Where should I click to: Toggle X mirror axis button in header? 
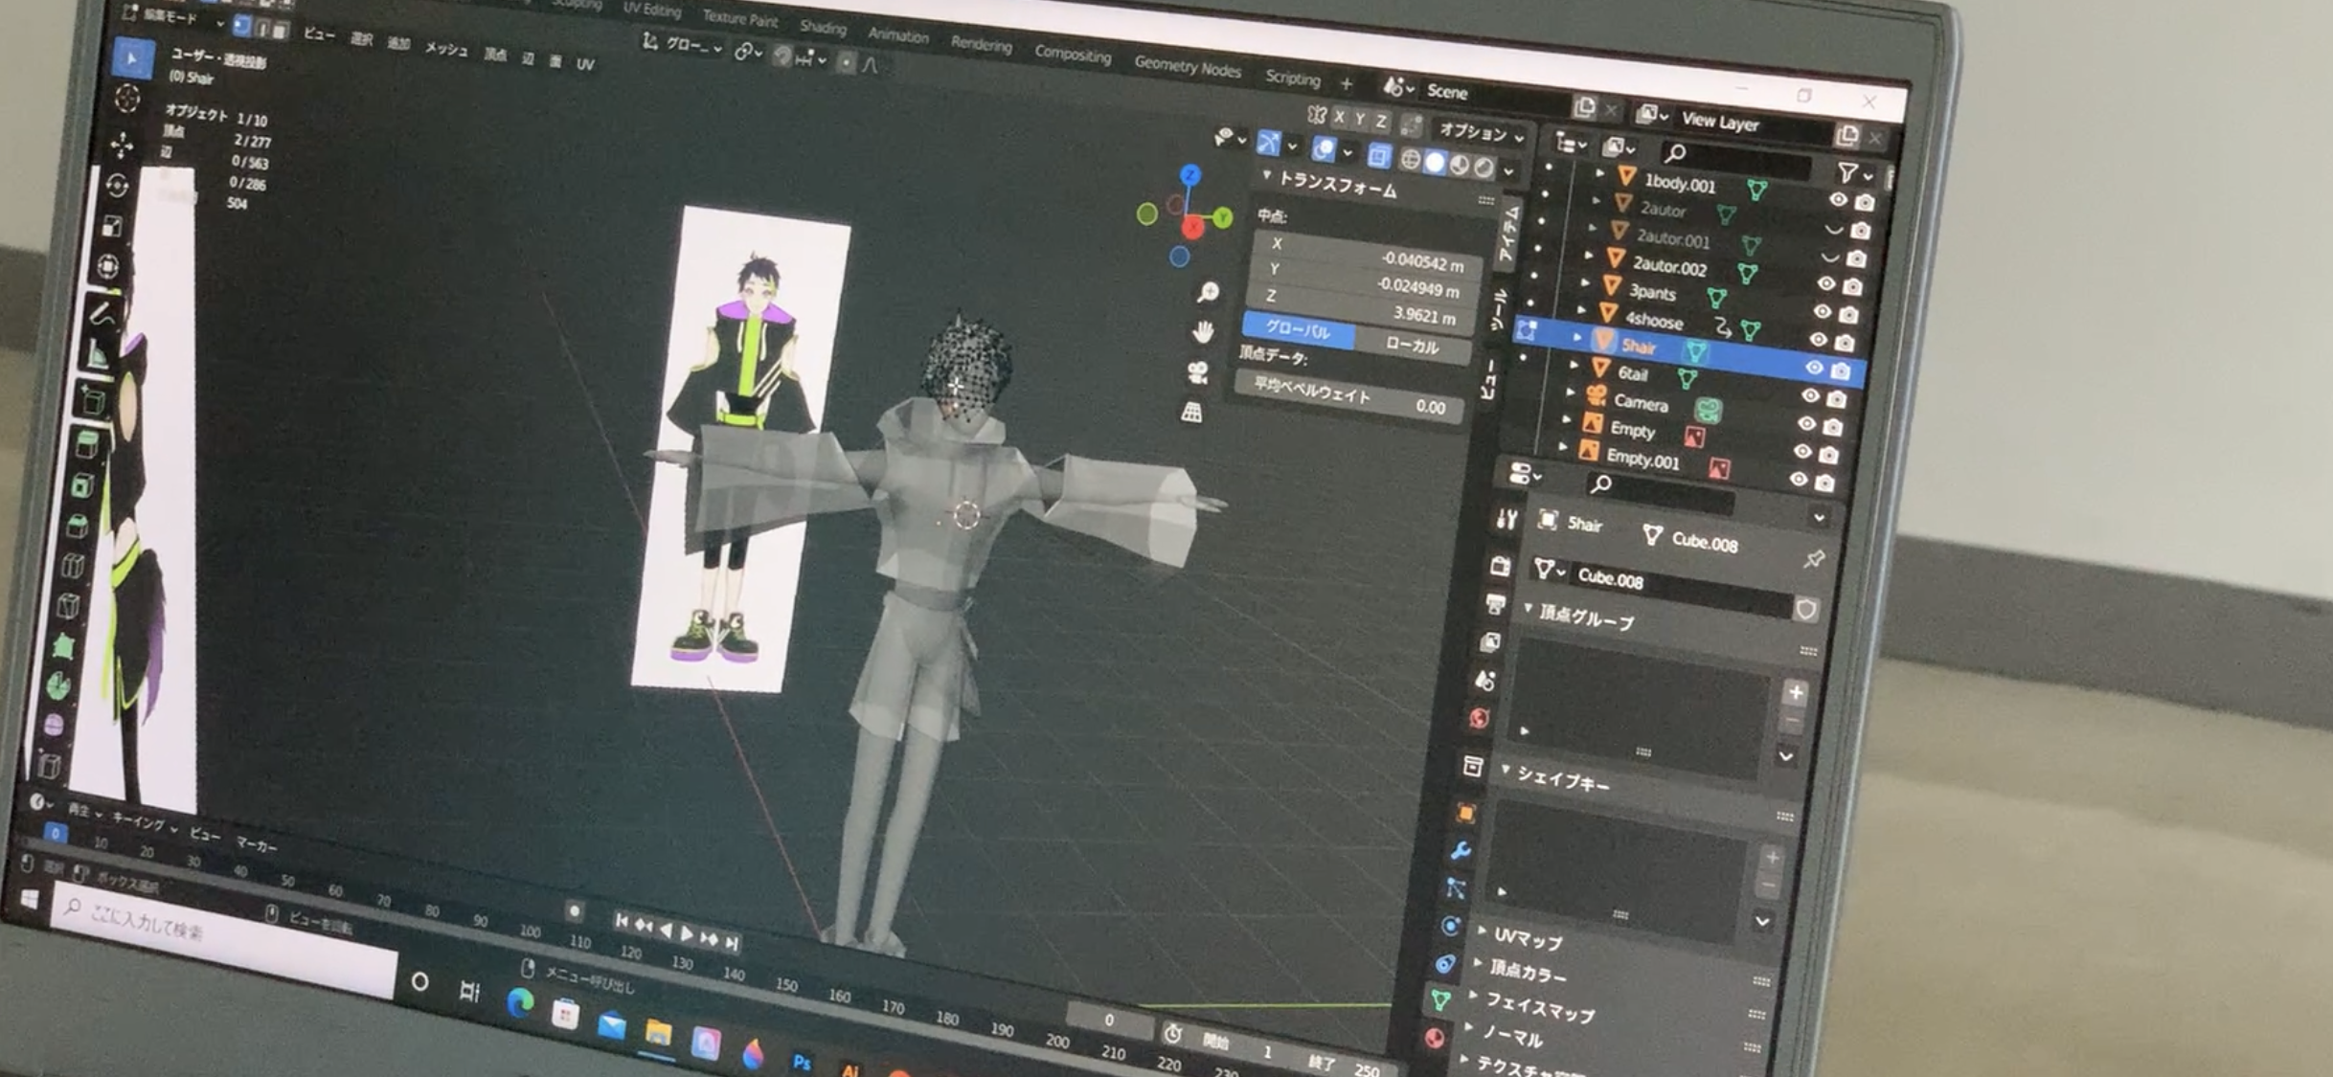tap(1340, 117)
